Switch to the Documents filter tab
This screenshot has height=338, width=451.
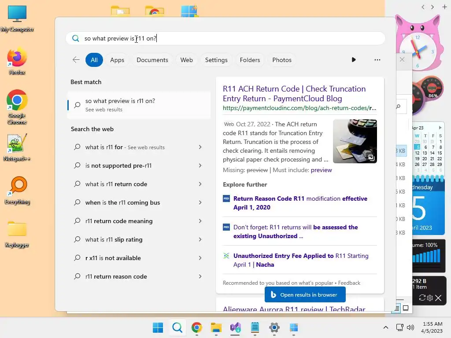pyautogui.click(x=152, y=60)
